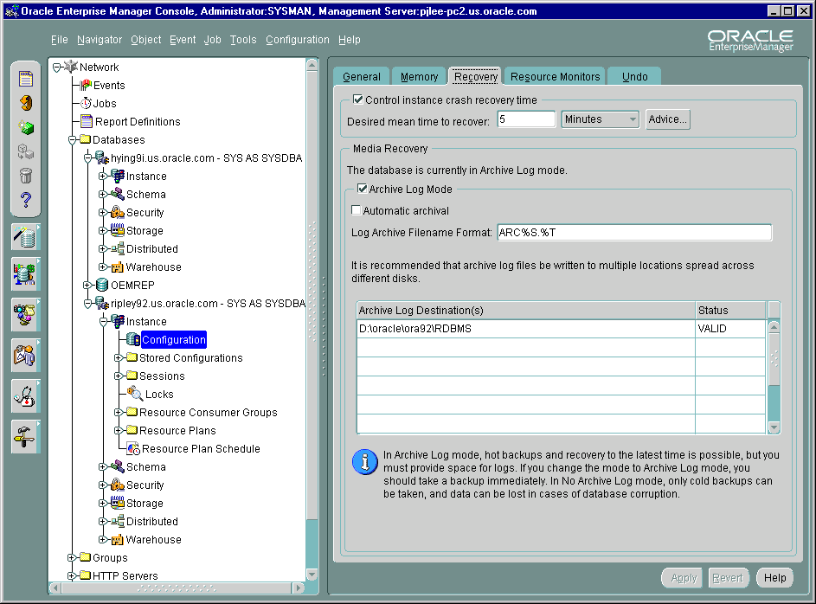Open the database wizards drawer icon
The height and width of the screenshot is (604, 816).
pyautogui.click(x=25, y=236)
